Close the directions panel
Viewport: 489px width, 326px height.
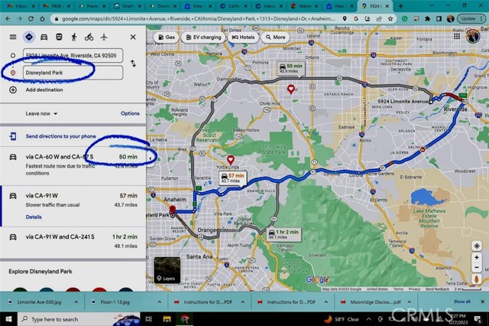[x=133, y=37]
